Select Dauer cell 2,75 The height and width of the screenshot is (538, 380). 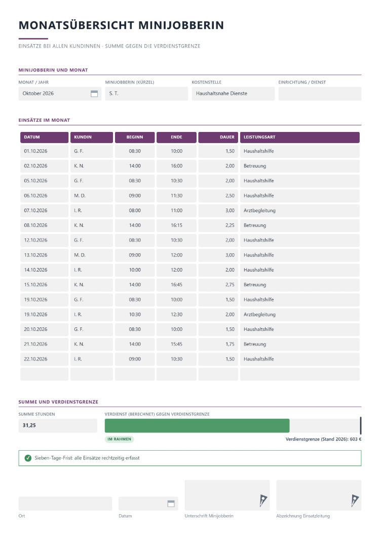click(218, 285)
